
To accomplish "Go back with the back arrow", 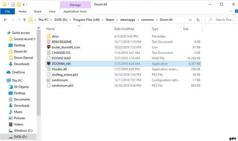I will pos(5,20).
